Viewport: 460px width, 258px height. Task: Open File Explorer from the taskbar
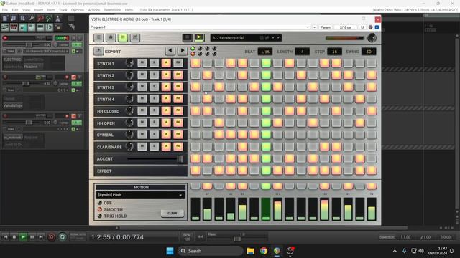[251, 251]
